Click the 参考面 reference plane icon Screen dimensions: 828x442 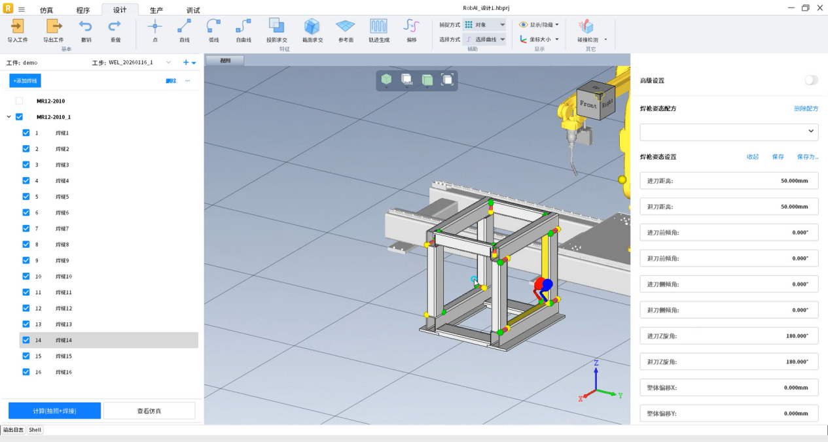point(345,27)
